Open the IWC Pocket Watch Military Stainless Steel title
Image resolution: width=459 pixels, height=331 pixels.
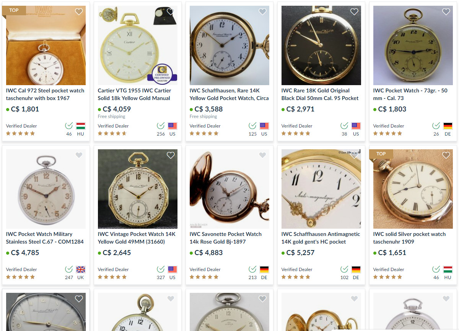(x=45, y=238)
